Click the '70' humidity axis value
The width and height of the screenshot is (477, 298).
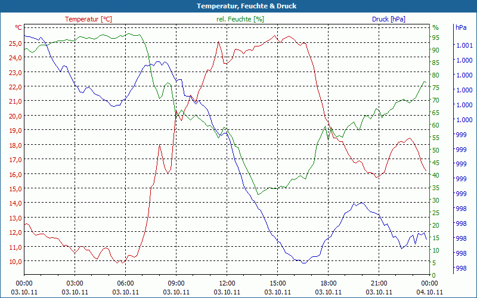pyautogui.click(x=436, y=100)
